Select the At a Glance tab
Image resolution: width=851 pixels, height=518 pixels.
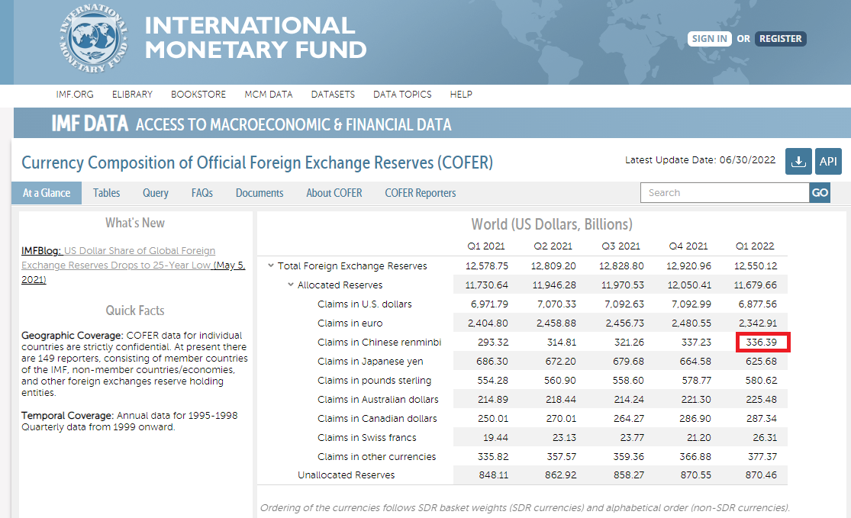pos(47,193)
